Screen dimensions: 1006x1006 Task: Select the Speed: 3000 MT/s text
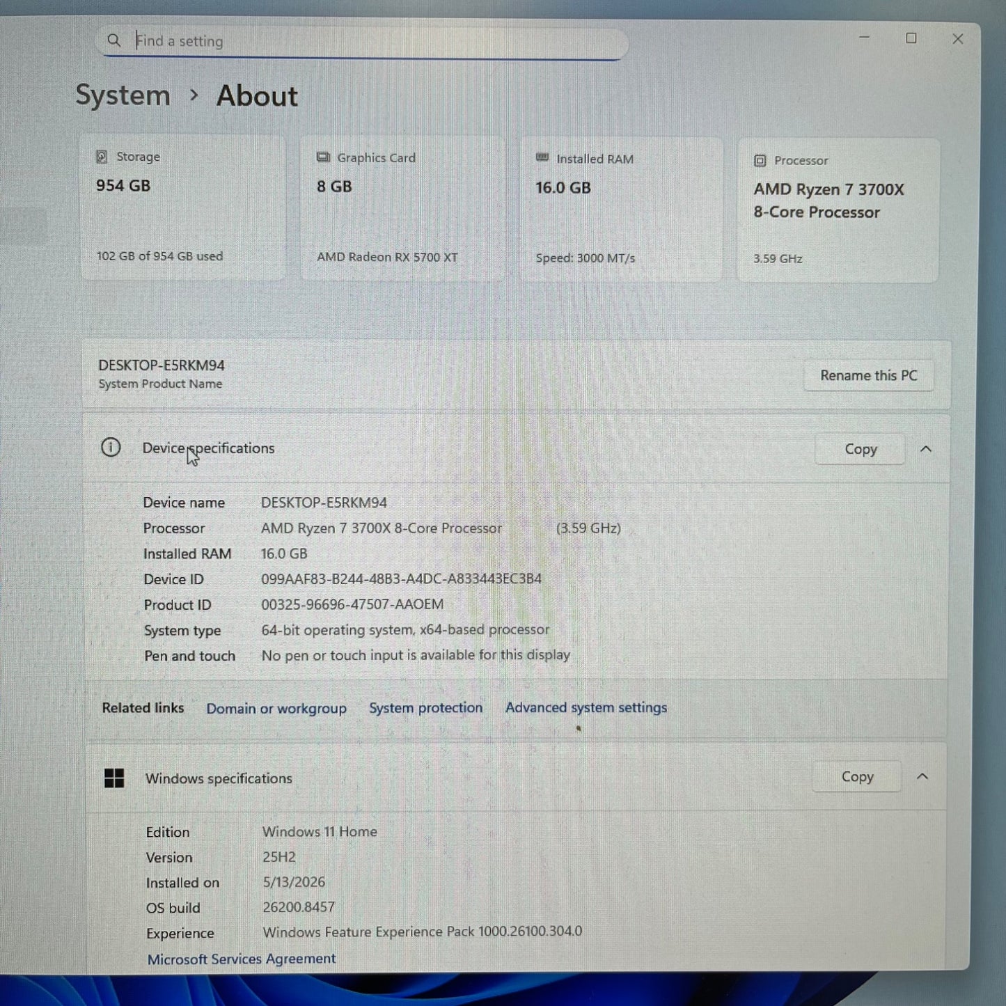(x=585, y=258)
